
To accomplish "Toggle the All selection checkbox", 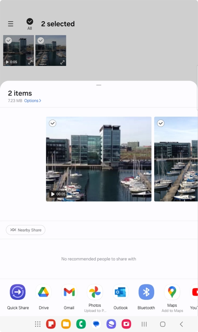I will coord(29,21).
